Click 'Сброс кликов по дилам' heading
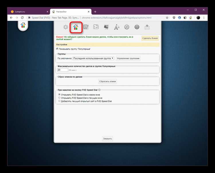215x173 pixels. point(70,77)
